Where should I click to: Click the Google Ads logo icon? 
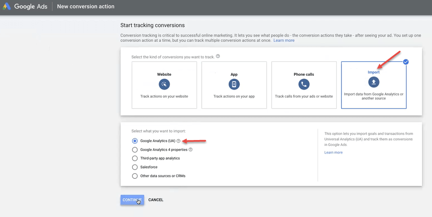(x=7, y=6)
